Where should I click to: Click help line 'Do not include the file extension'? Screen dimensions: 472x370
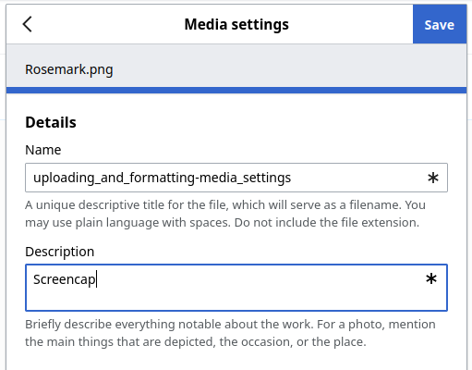327,223
